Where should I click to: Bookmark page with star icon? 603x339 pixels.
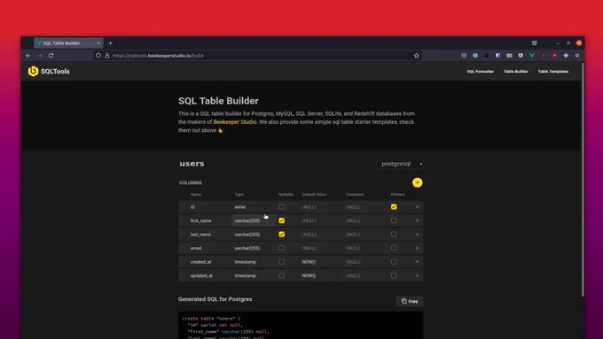pyautogui.click(x=417, y=56)
